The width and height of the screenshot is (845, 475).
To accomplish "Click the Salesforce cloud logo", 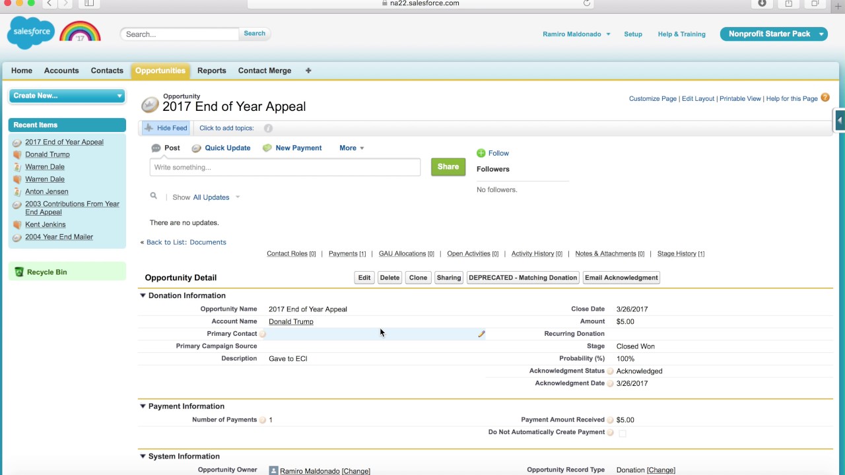I will (30, 32).
